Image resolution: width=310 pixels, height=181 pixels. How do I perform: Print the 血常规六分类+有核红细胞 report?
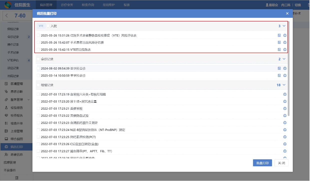click(x=285, y=94)
